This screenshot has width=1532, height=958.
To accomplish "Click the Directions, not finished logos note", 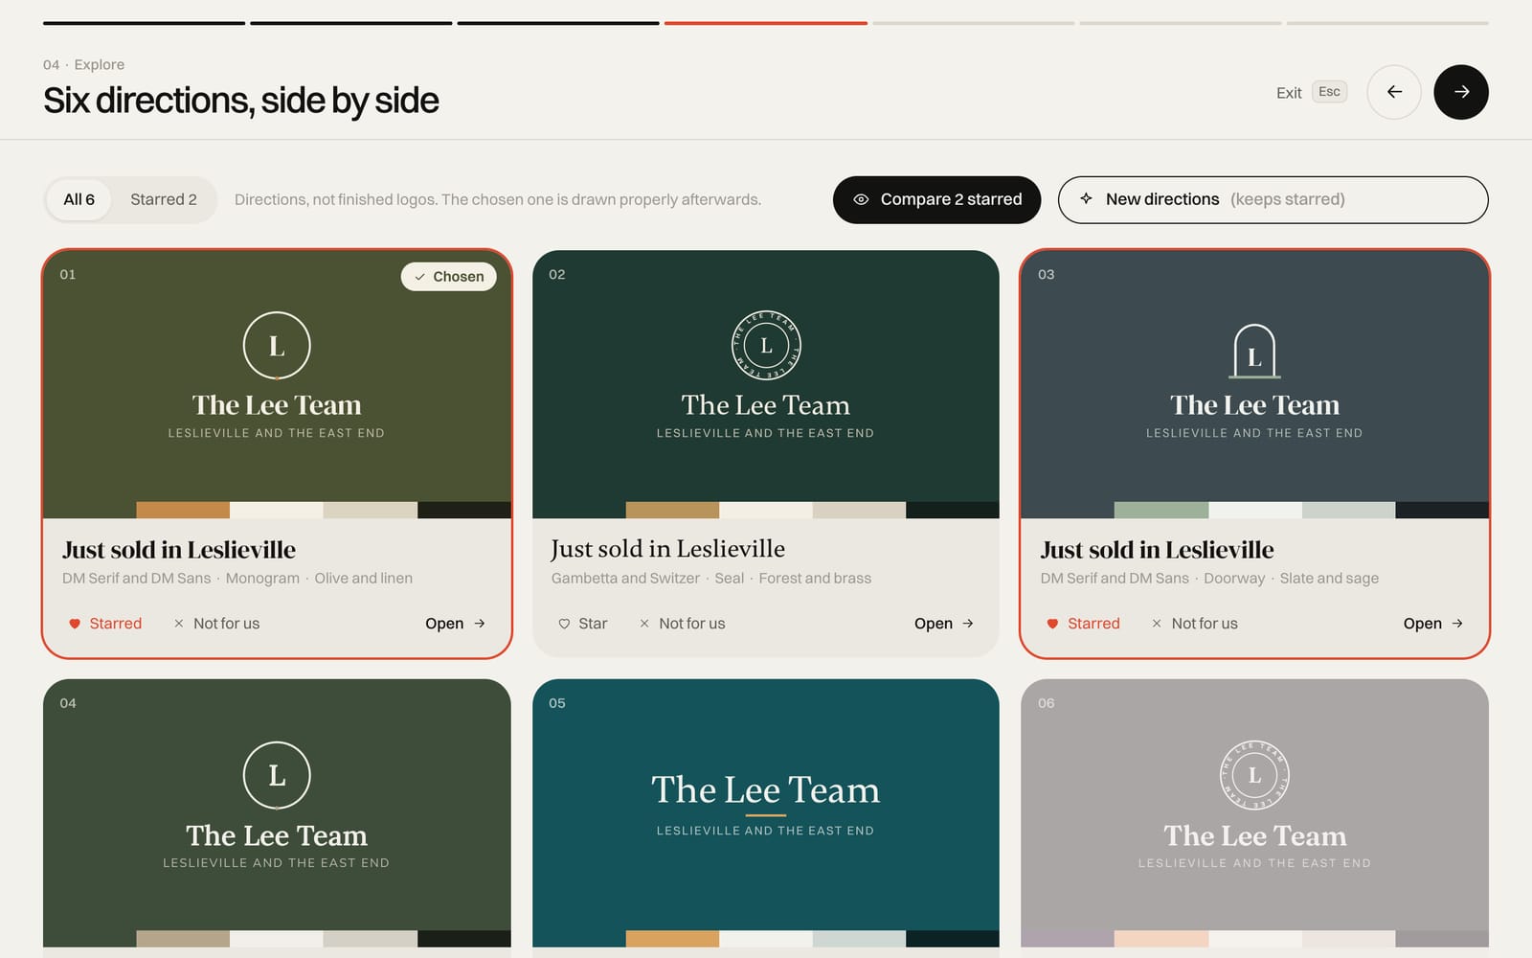I will [498, 199].
